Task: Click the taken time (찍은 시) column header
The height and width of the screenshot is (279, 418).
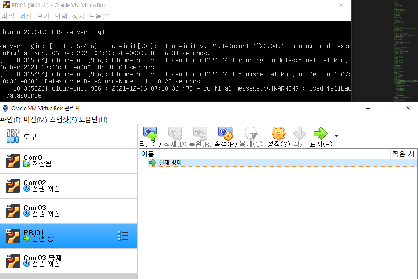Action: pos(403,154)
